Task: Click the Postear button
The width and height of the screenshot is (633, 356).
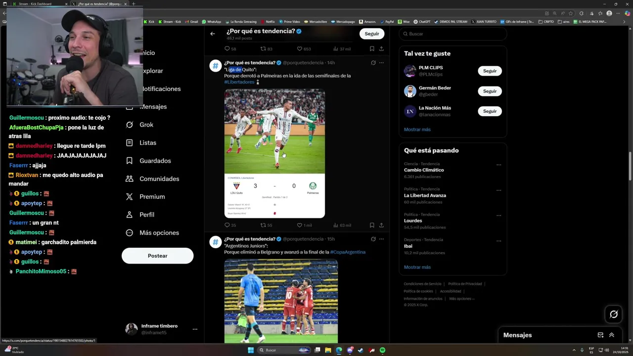Action: pyautogui.click(x=157, y=256)
